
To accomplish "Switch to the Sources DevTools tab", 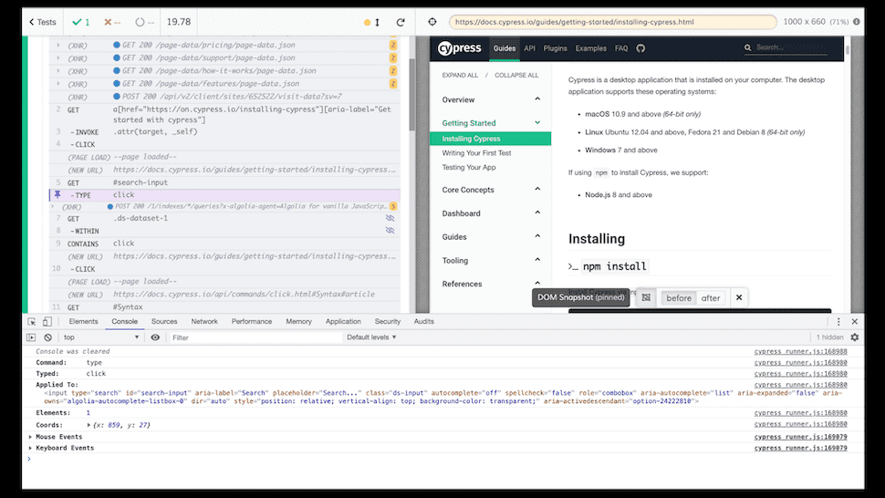I will click(x=164, y=321).
